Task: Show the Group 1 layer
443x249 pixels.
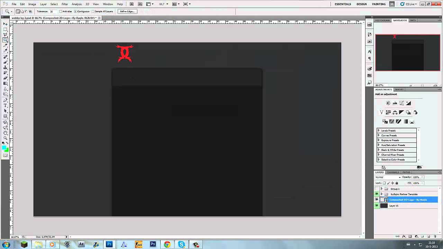Action: (x=377, y=189)
